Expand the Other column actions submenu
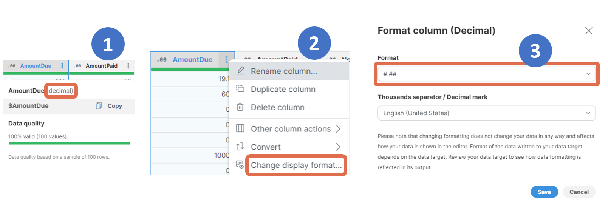The image size is (608, 215). tap(338, 129)
